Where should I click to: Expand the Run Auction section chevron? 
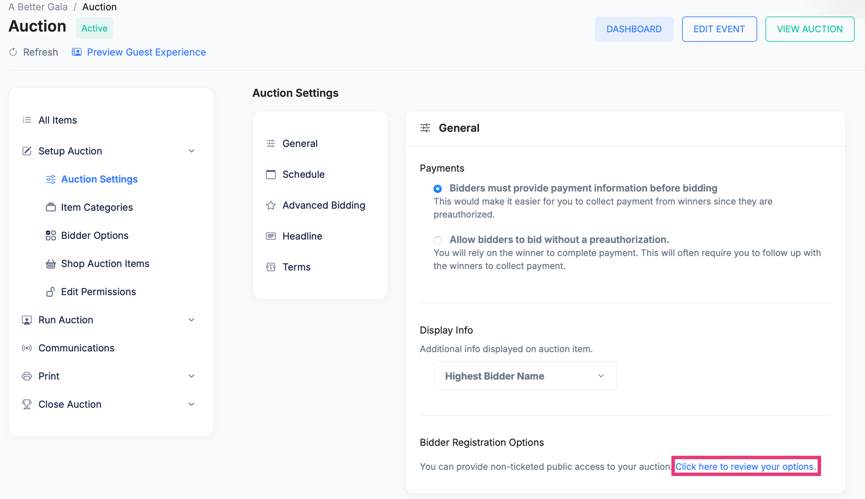point(191,320)
